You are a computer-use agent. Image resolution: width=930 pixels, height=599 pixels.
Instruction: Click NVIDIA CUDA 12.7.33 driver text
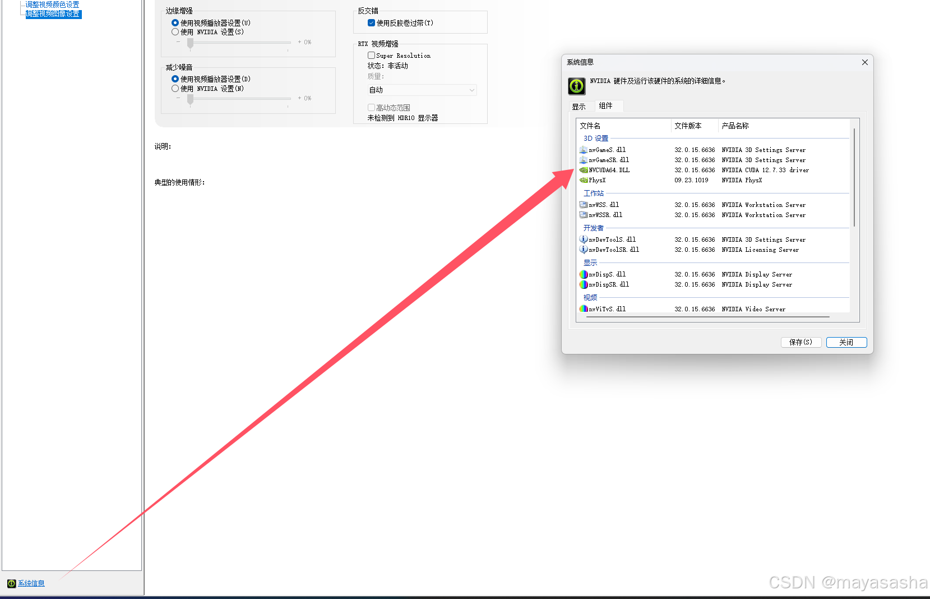[765, 170]
